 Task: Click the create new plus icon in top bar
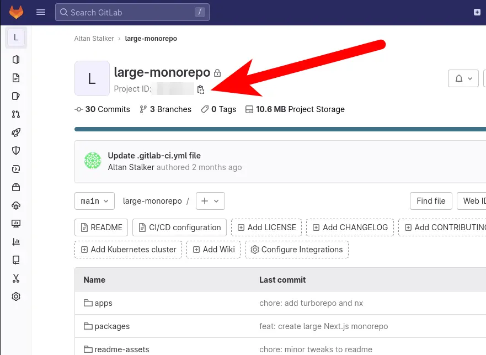pos(476,11)
